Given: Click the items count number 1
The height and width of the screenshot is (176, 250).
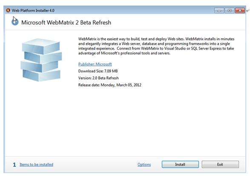Looking at the screenshot, I should (14, 164).
